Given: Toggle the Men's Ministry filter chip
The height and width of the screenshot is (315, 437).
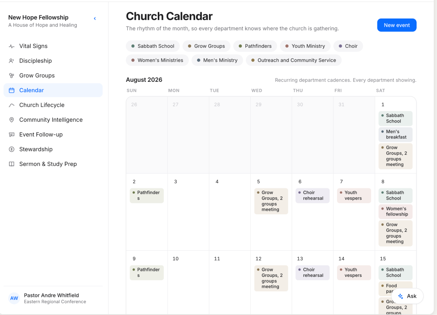Looking at the screenshot, I should 217,60.
